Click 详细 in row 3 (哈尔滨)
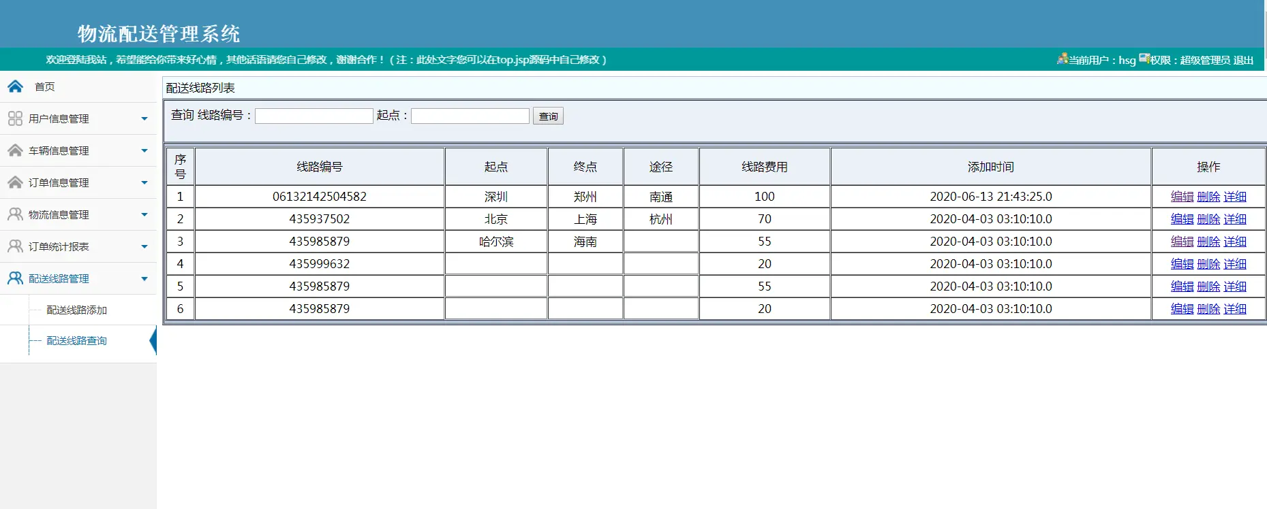The height and width of the screenshot is (509, 1267). click(x=1235, y=242)
